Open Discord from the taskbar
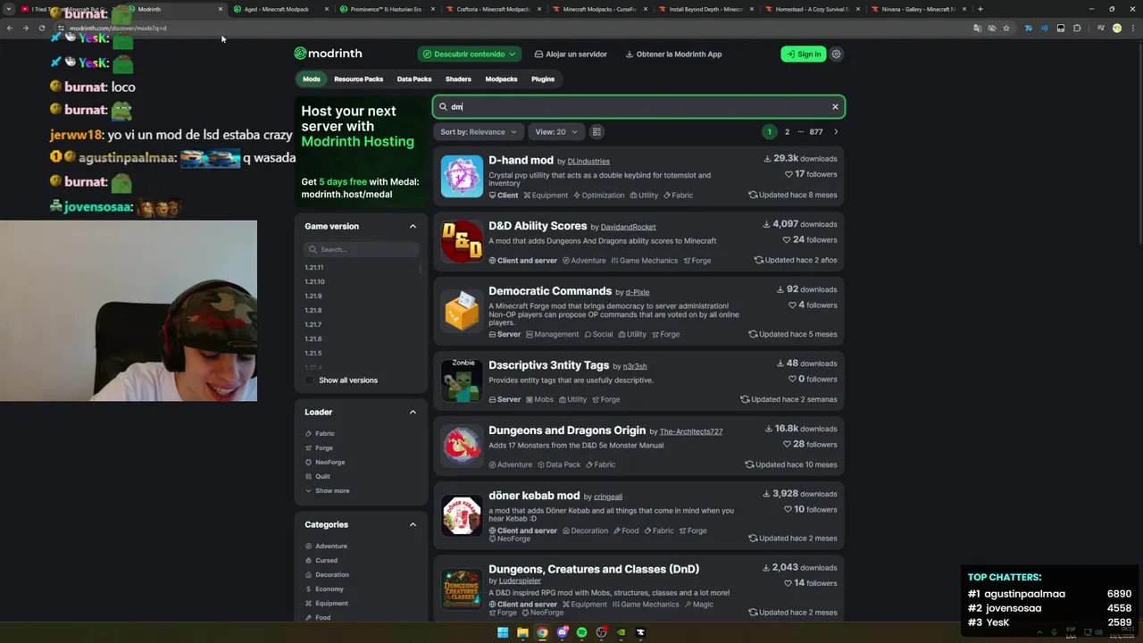This screenshot has height=643, width=1143. click(x=562, y=632)
